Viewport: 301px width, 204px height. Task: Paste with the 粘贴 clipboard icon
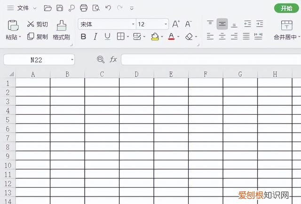click(x=13, y=25)
